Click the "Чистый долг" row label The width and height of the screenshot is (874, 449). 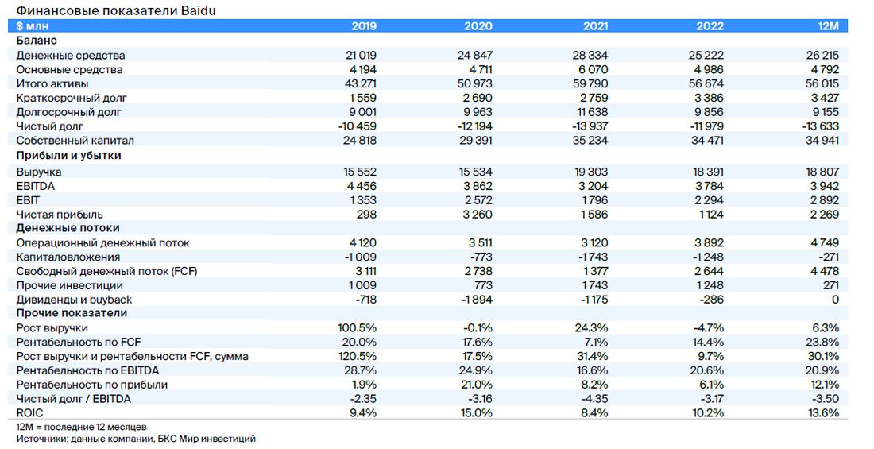[49, 126]
